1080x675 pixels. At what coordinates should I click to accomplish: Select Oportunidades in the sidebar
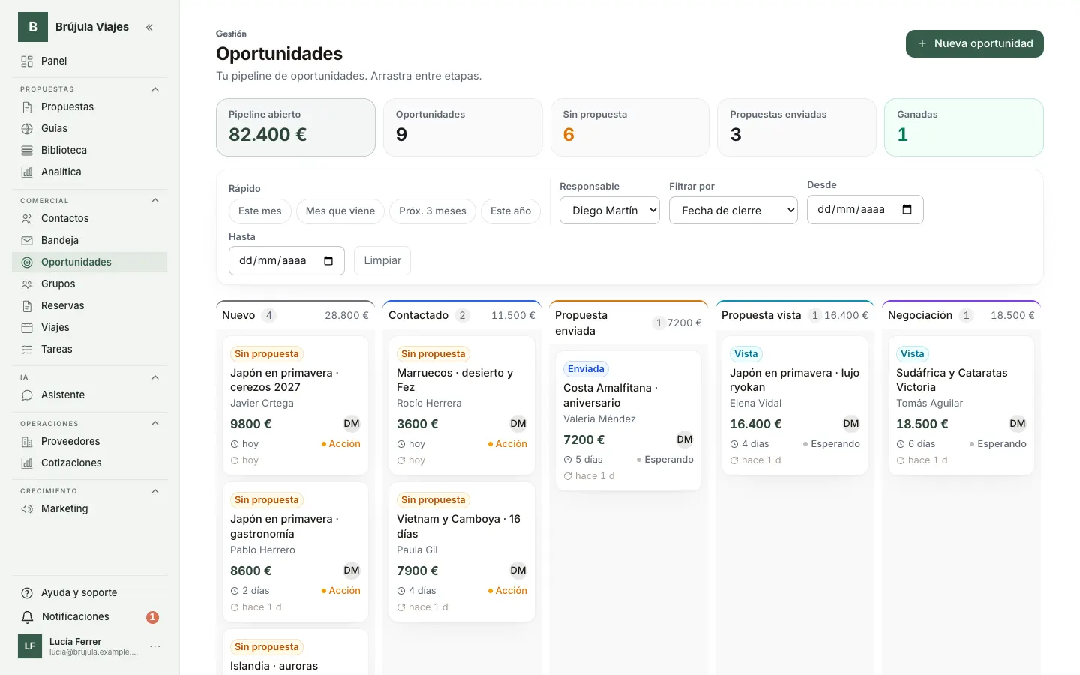pyautogui.click(x=90, y=262)
